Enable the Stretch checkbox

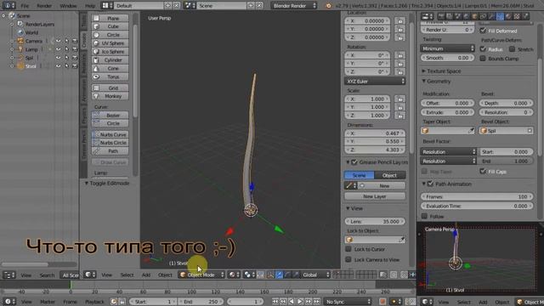pyautogui.click(x=512, y=49)
